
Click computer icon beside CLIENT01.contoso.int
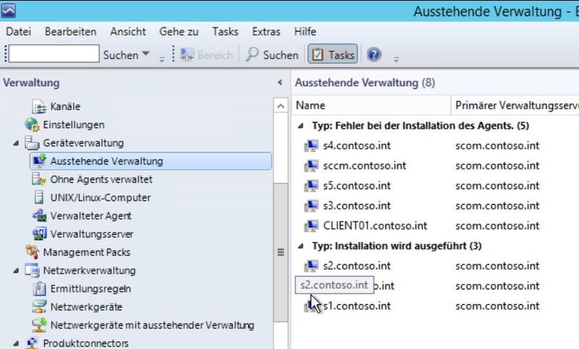tap(311, 226)
